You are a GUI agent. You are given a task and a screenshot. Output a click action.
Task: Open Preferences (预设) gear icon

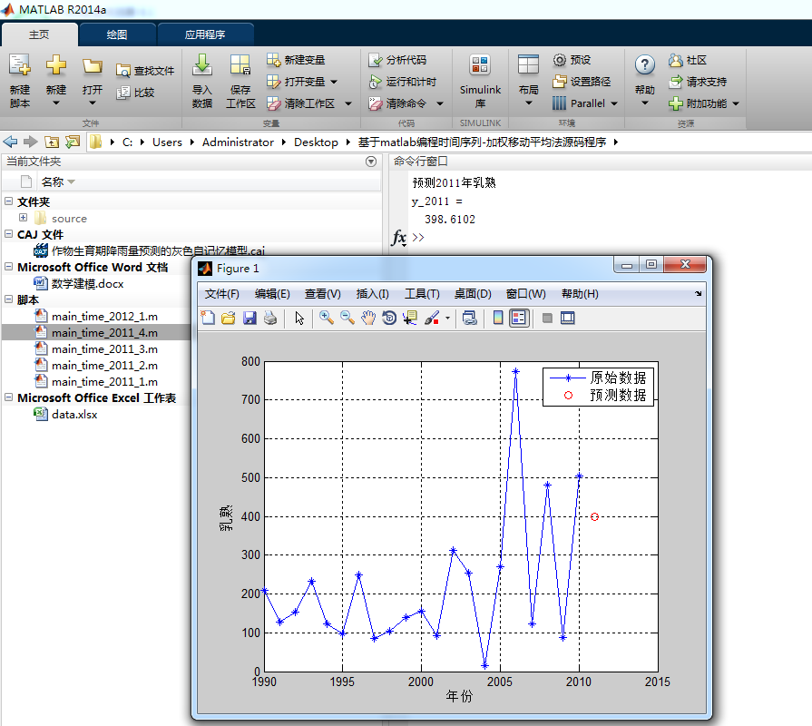(x=559, y=60)
